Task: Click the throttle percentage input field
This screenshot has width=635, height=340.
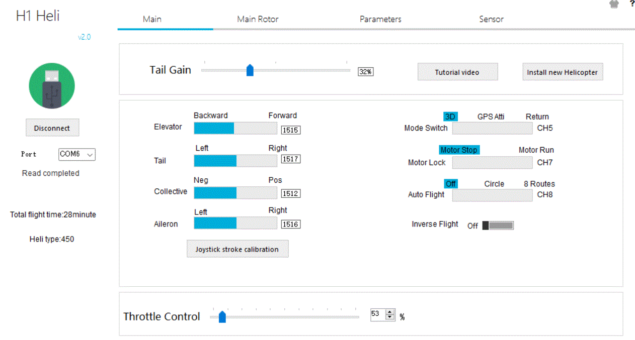Action: [x=377, y=314]
